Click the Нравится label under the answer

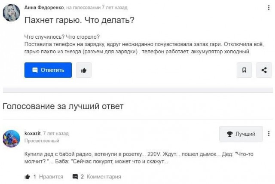(x=51, y=177)
